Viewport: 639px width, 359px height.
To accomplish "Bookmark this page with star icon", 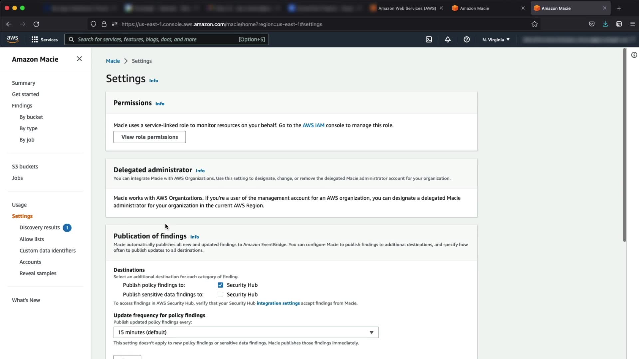I will click(x=534, y=24).
